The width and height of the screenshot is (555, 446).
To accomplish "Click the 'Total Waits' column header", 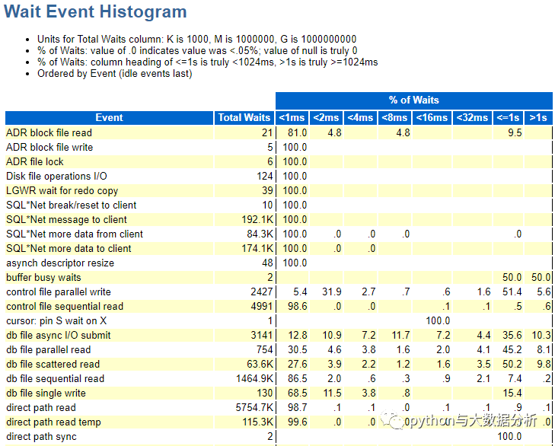I will 244,117.
